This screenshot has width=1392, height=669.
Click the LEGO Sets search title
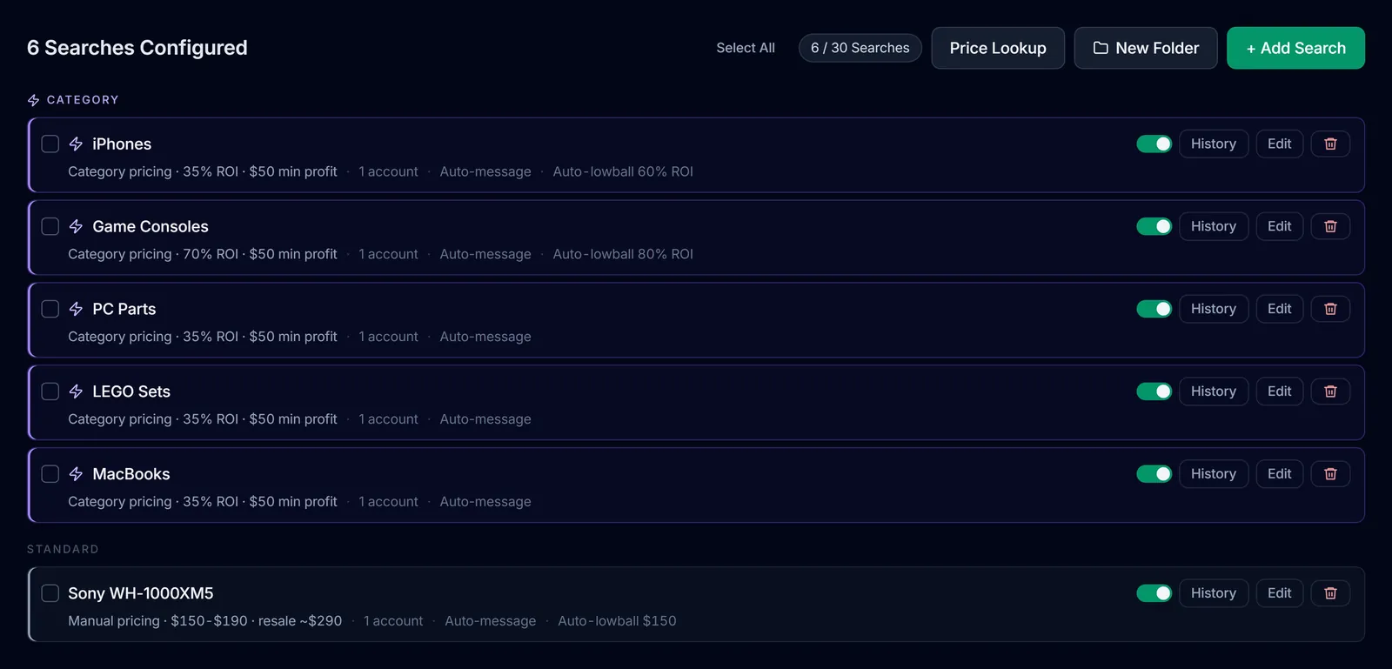pyautogui.click(x=131, y=392)
